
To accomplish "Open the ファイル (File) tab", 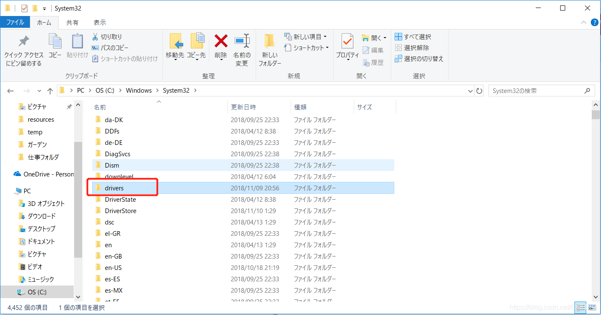I will tap(15, 22).
